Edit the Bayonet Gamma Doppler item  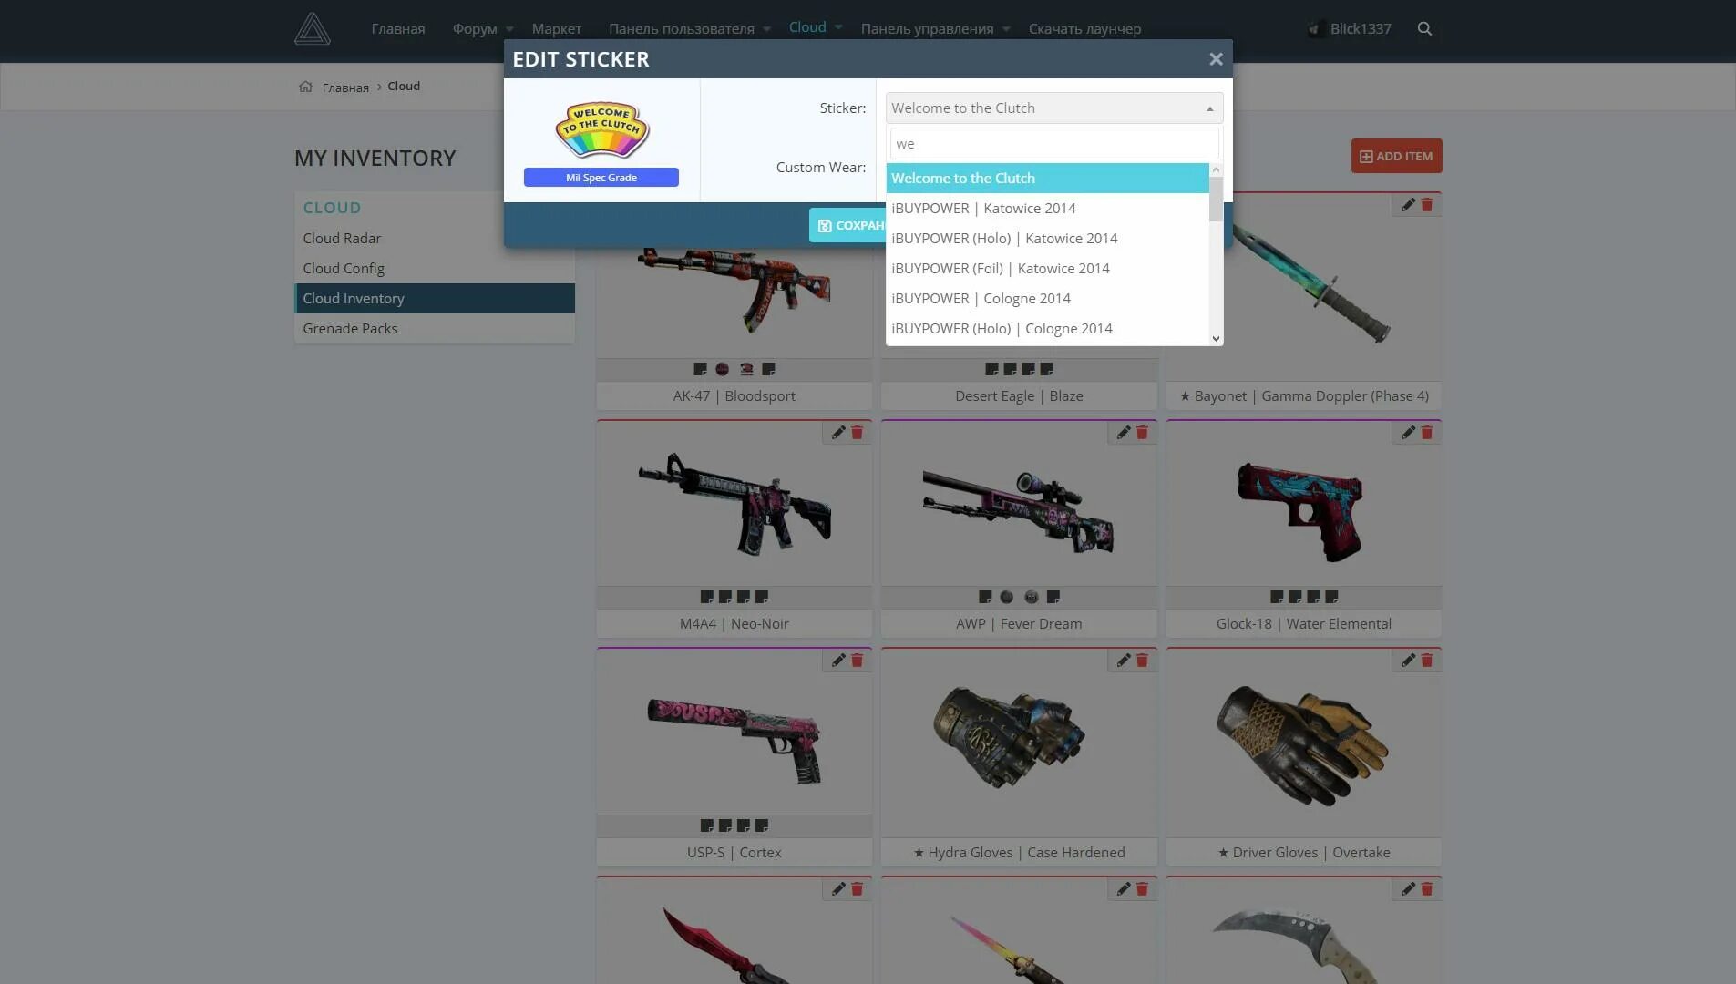[1408, 205]
